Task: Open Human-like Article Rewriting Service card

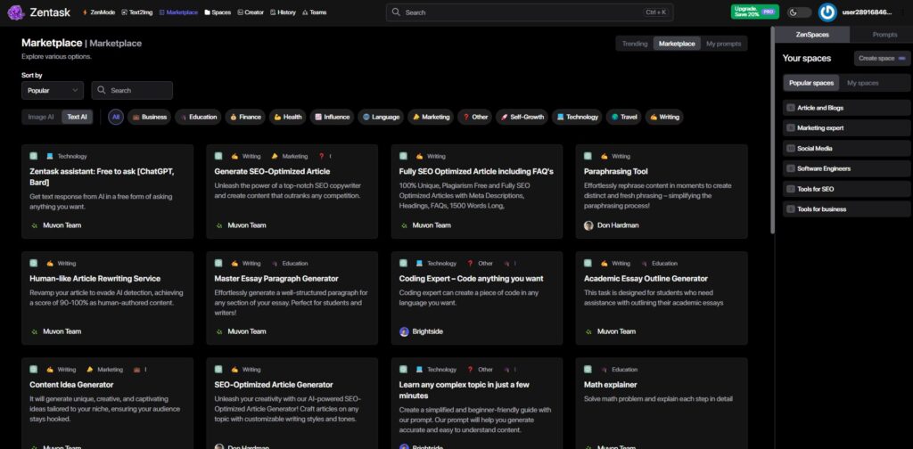Action: click(107, 298)
